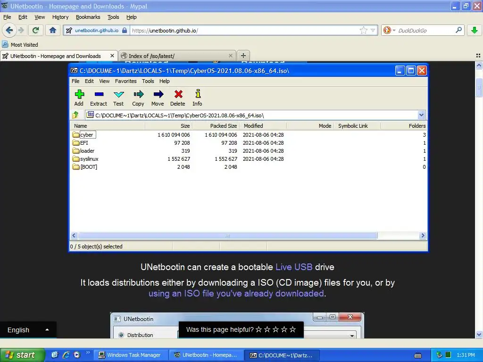
Task: Click the horizontal scrollbar left arrow in 7-Zip
Action: (x=74, y=236)
